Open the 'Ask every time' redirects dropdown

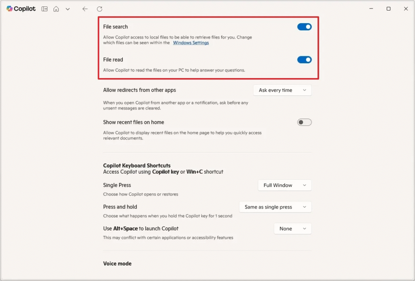click(x=282, y=90)
